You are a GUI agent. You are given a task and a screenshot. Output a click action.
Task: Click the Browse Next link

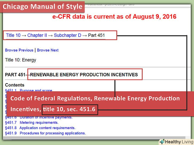coord(48,50)
